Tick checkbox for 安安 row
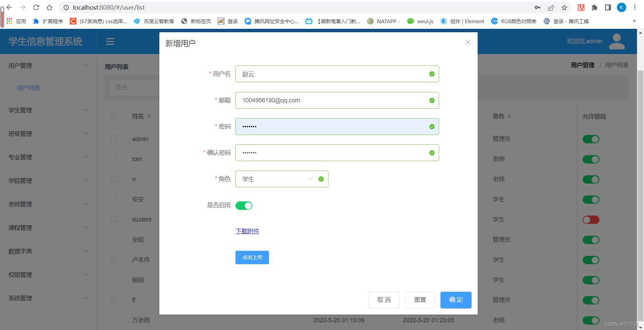 [x=114, y=199]
